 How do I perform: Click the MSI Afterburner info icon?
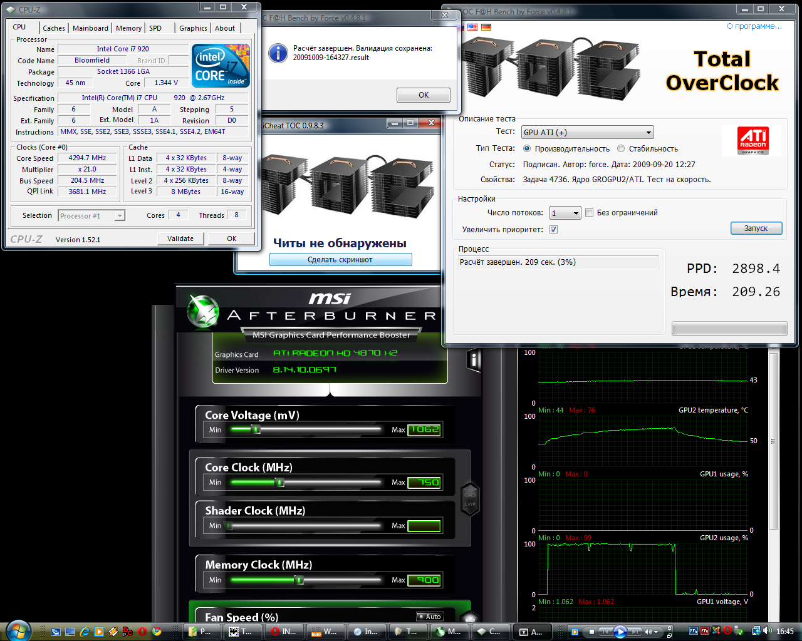(x=474, y=360)
